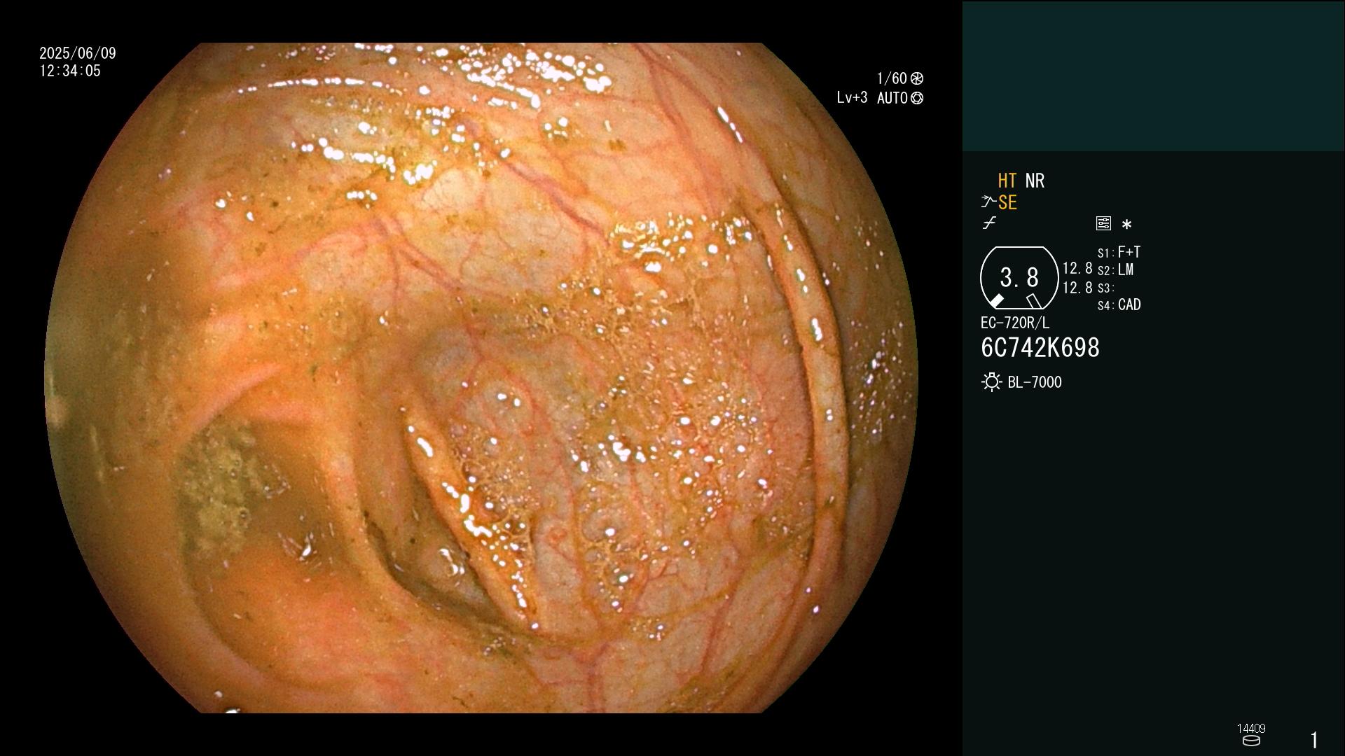Click the S4 switch assignment CAD
Viewport: 1345px width, 756px height.
coord(1119,305)
